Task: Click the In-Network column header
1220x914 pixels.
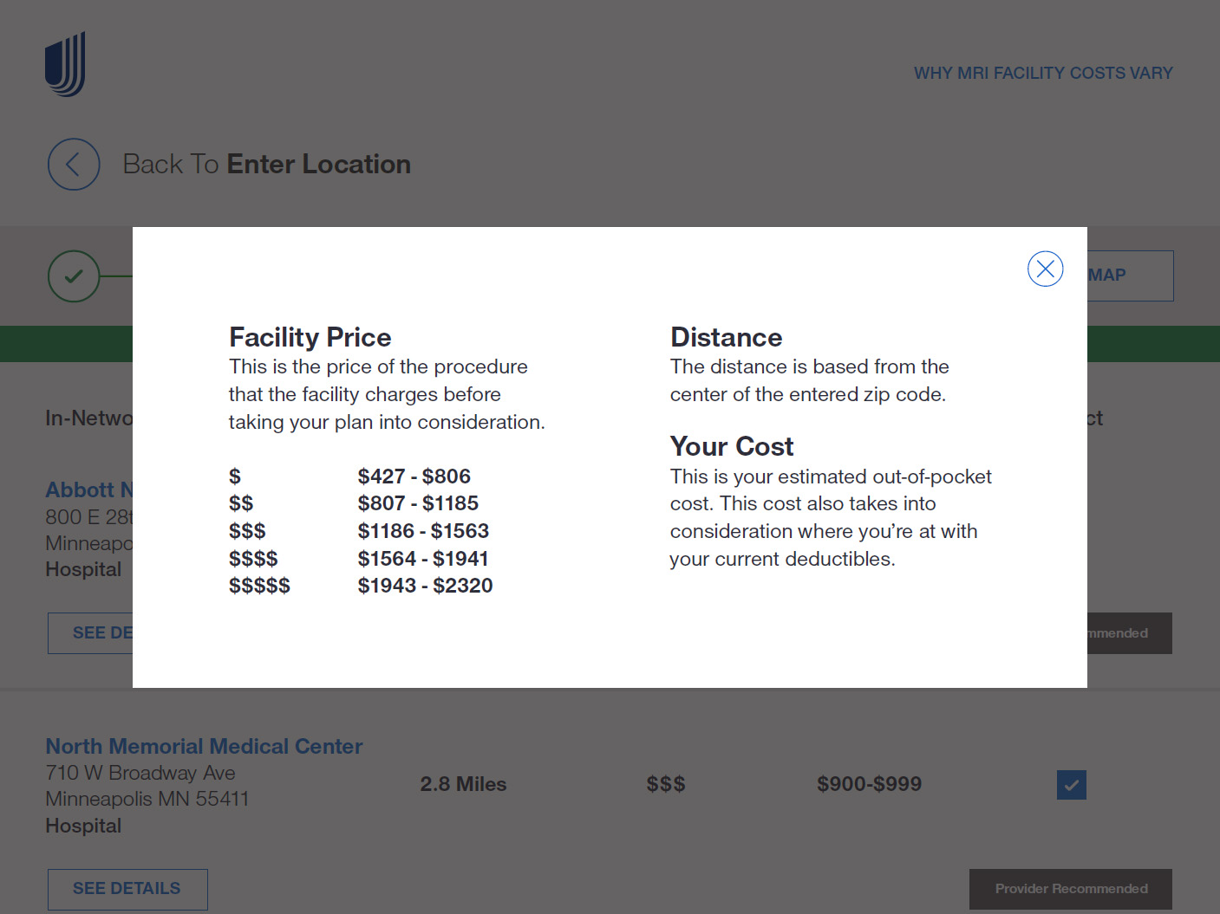Action: click(x=89, y=418)
